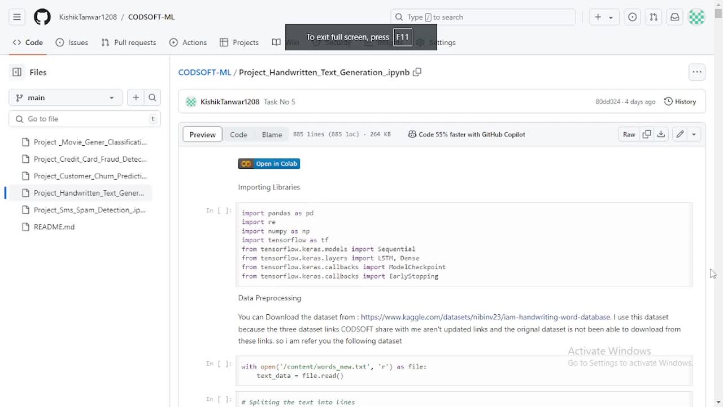Open commit 80dd024
723x407 pixels.
tap(608, 102)
